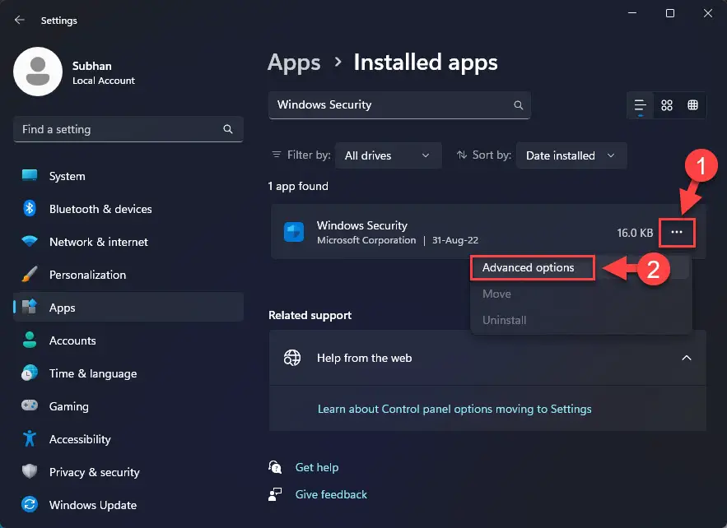
Task: Switch to list view layout
Action: pyautogui.click(x=641, y=105)
